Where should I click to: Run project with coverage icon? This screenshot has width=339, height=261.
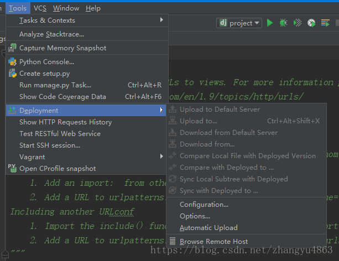298,23
